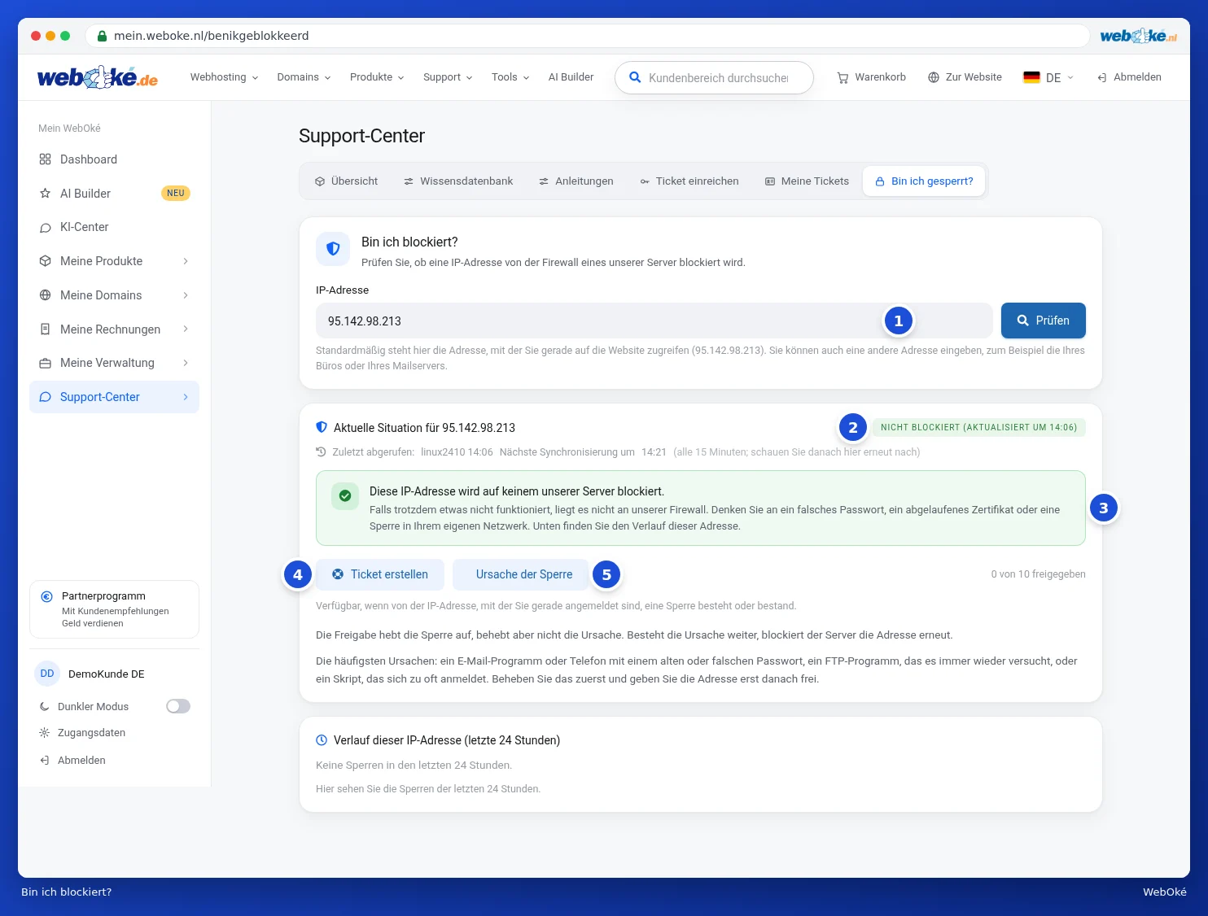This screenshot has height=916, width=1208.
Task: Open the Produkte dropdown menu
Action: [x=377, y=77]
